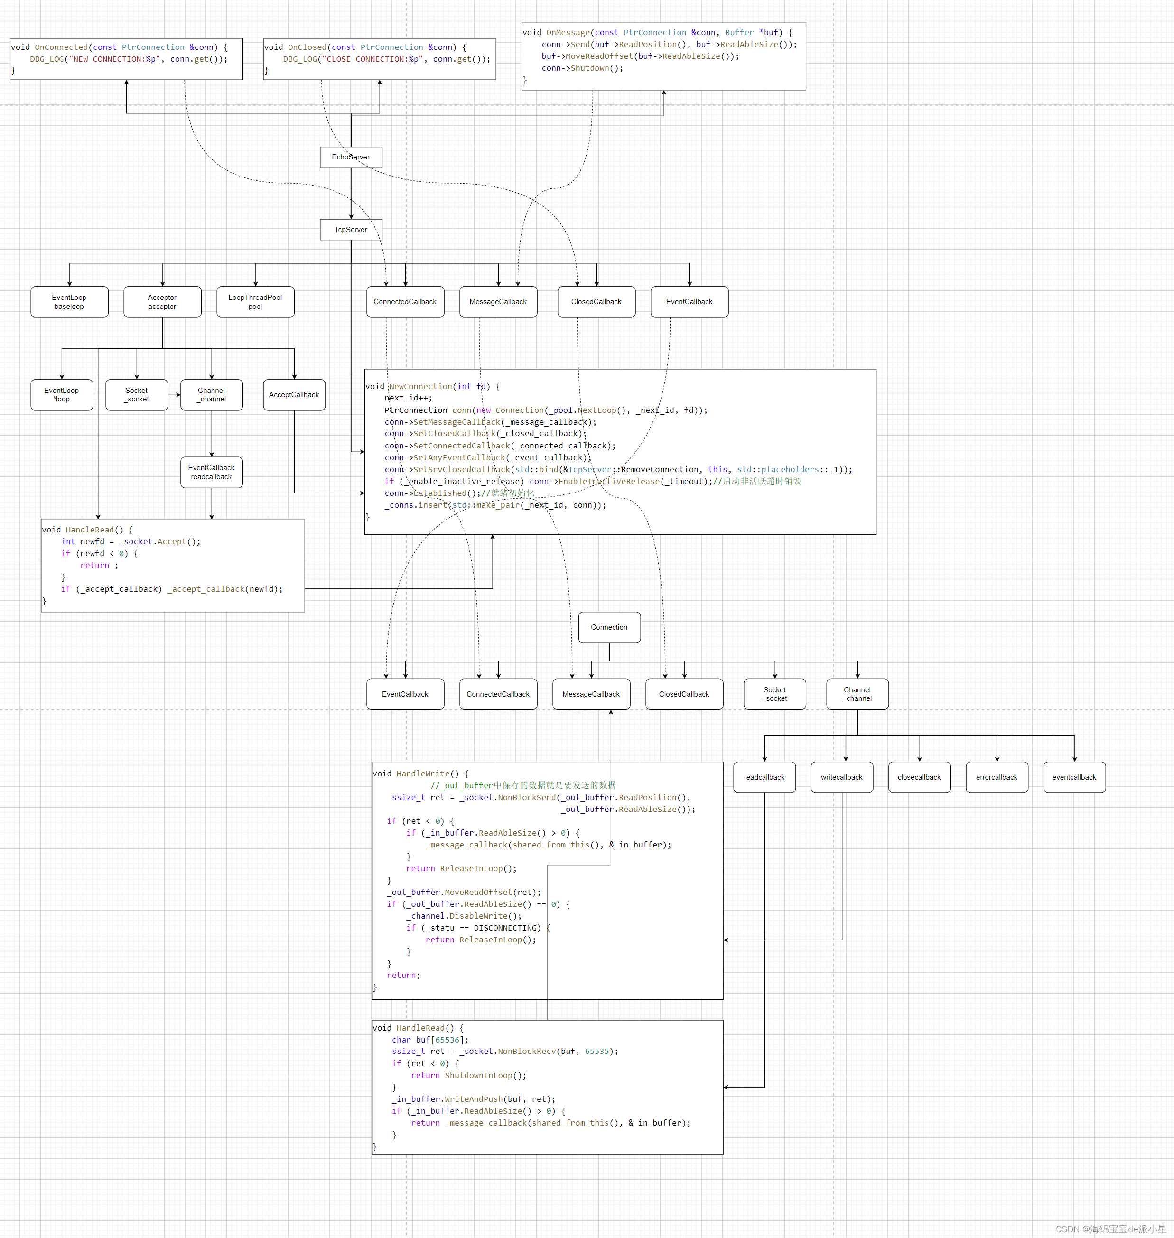
Task: Select the Acceptor acceptor box
Action: coord(163,302)
